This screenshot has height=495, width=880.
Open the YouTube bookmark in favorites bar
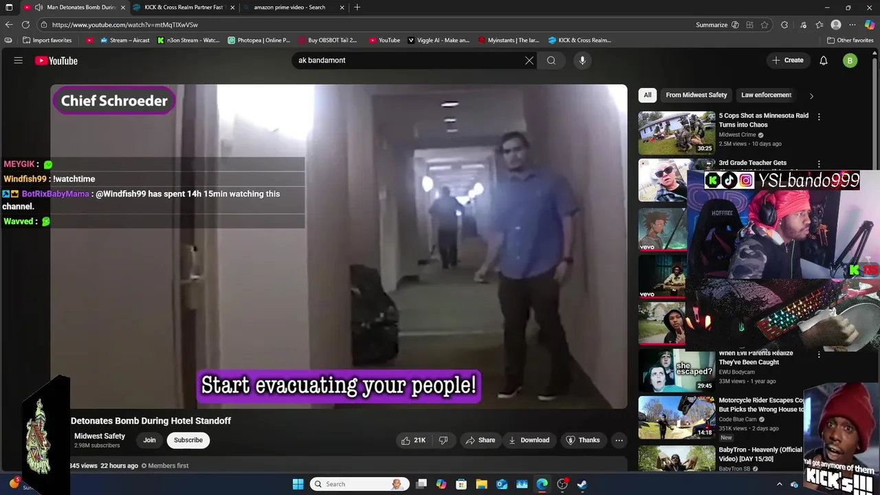coord(384,41)
